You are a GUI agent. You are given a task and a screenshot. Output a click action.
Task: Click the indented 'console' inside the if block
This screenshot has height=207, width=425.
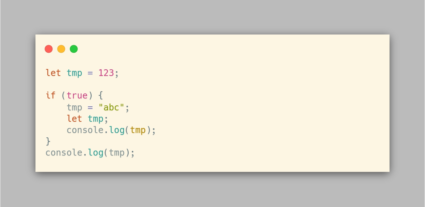coord(85,130)
